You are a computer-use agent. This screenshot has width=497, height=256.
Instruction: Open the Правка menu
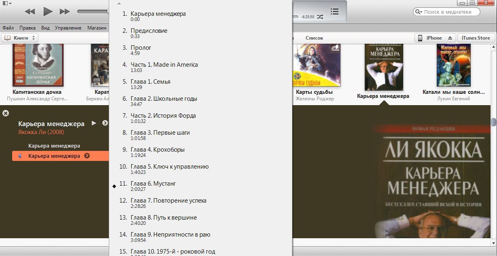(x=27, y=28)
